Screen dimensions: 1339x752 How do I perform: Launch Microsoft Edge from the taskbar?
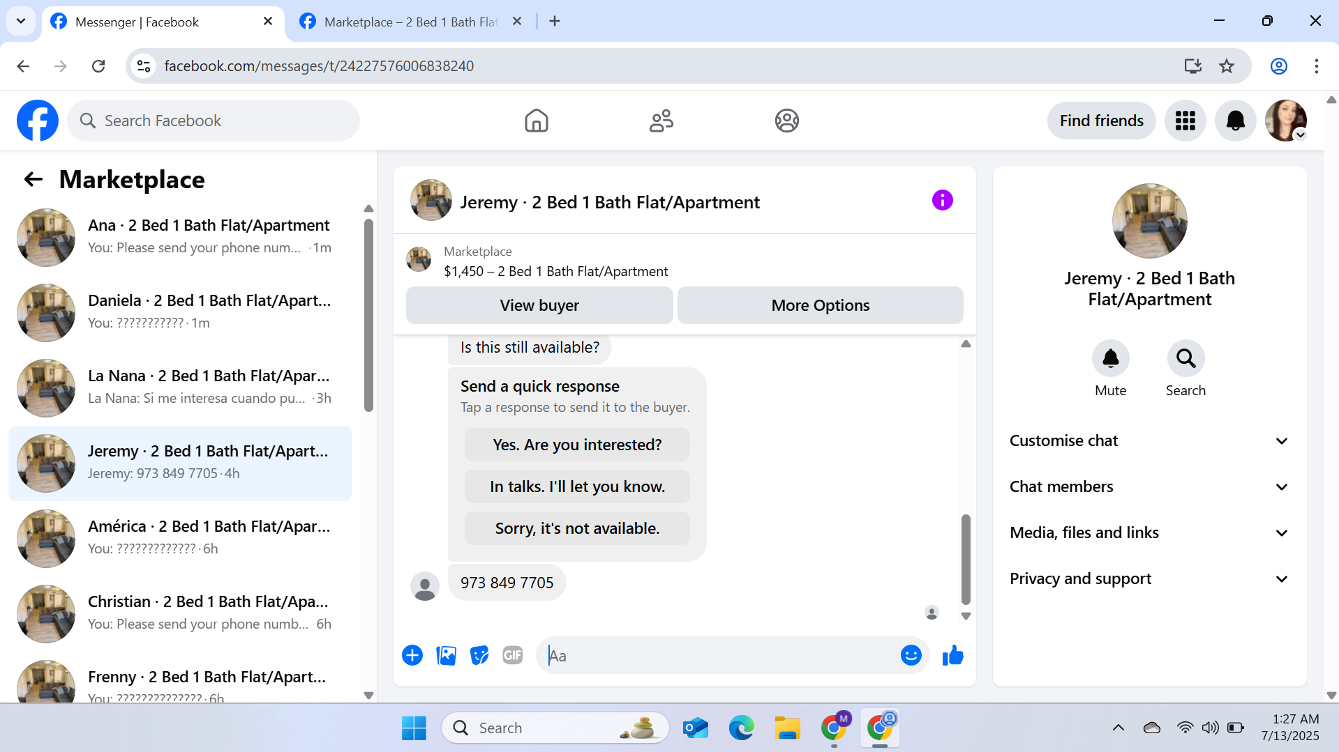point(741,728)
